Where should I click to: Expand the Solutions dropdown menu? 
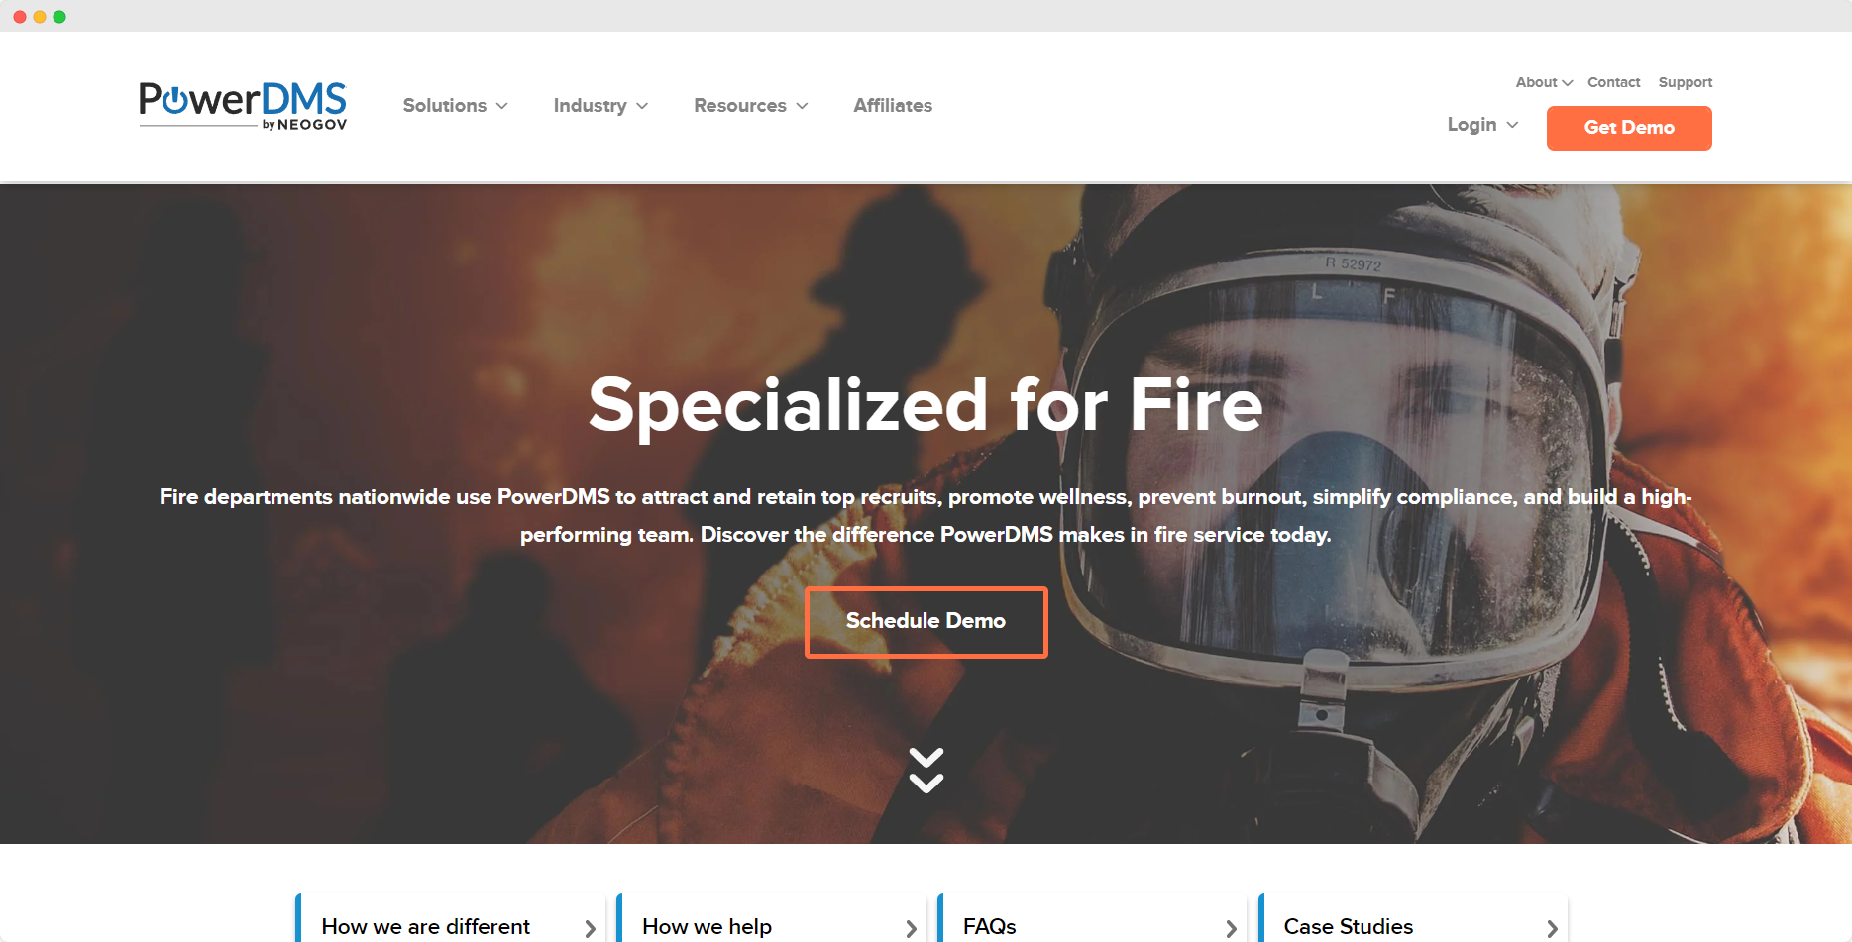(455, 105)
